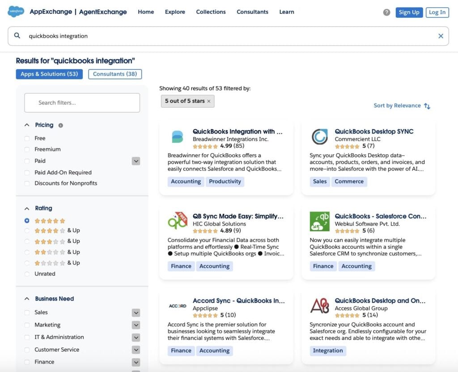Click the Sign Up button
Viewport: 458px width, 372px height.
coord(409,12)
